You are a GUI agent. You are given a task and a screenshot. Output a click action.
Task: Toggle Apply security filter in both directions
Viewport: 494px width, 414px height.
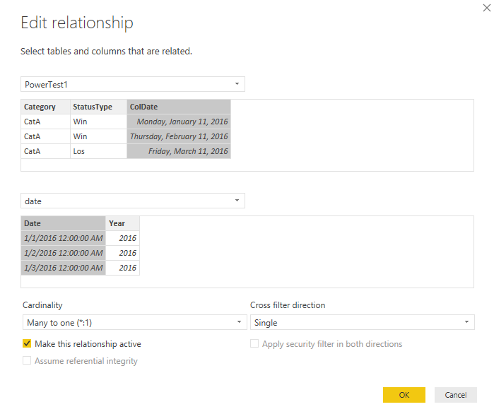point(254,343)
